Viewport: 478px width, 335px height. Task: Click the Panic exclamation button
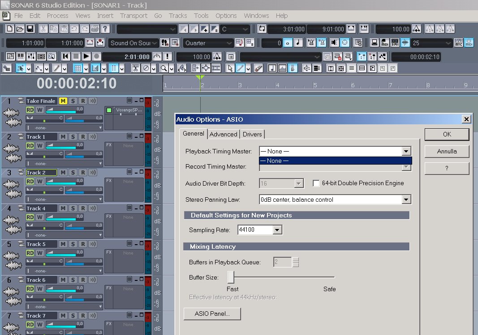(x=167, y=56)
